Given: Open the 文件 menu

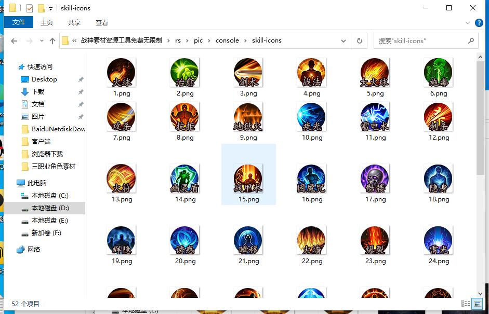Looking at the screenshot, I should click(19, 22).
